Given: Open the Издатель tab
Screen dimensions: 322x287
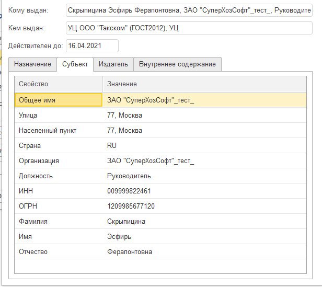Looking at the screenshot, I should (113, 64).
